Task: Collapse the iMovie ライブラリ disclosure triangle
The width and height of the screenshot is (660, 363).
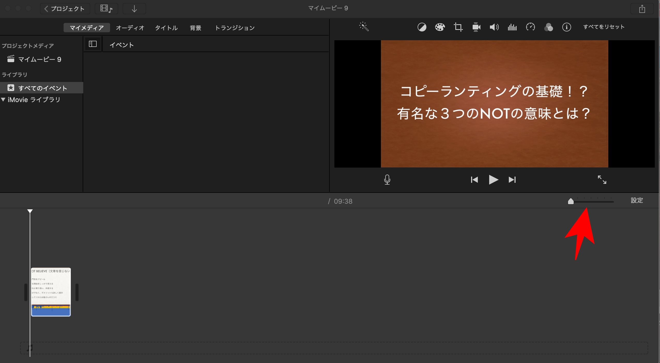Action: [x=3, y=100]
